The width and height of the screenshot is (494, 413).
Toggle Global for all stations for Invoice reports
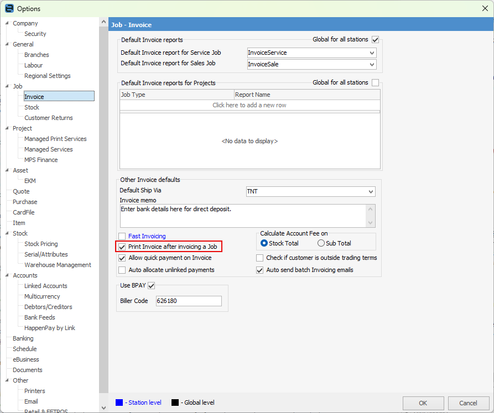(x=375, y=40)
